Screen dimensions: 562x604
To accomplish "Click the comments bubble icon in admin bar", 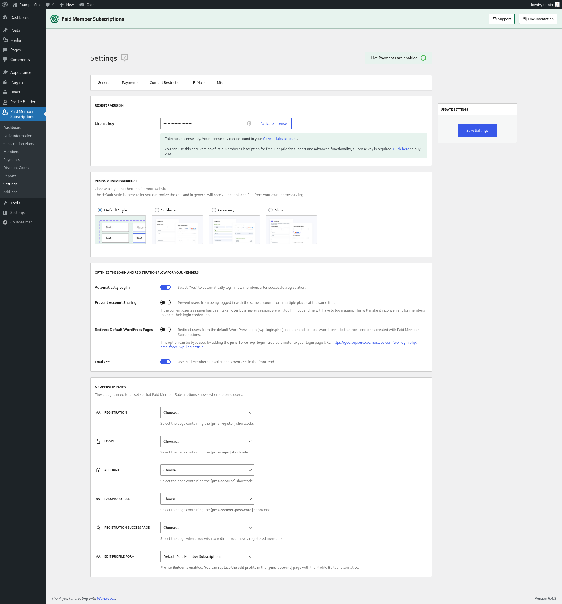I will coord(47,5).
